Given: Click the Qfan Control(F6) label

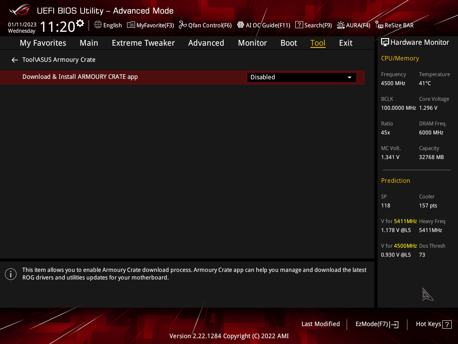Looking at the screenshot, I should pyautogui.click(x=210, y=26).
